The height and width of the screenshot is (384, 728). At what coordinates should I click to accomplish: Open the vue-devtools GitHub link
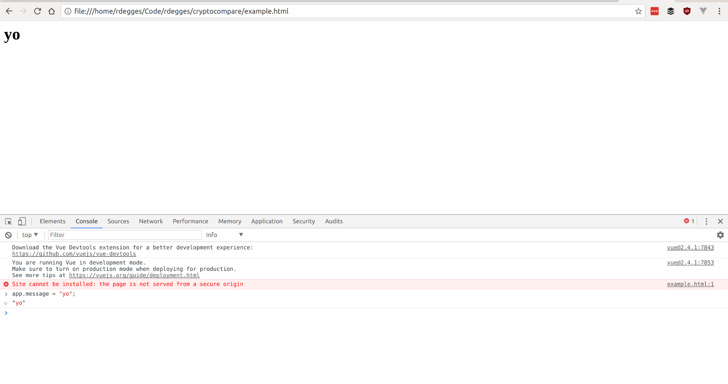(x=74, y=254)
